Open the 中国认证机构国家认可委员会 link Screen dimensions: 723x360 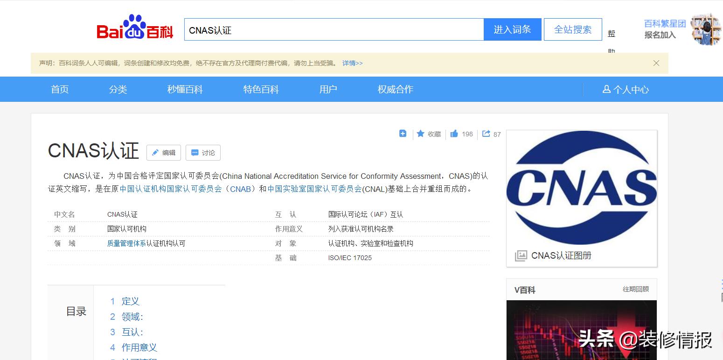pos(171,189)
